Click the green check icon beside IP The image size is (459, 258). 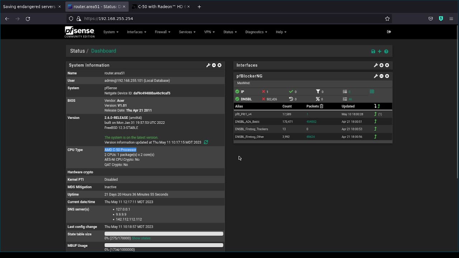click(237, 92)
